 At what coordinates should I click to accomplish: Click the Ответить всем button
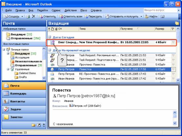point(71,17)
